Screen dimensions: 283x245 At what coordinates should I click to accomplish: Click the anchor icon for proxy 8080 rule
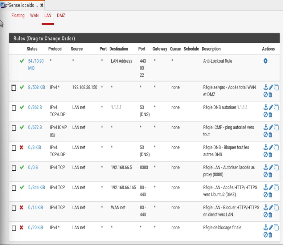pyautogui.click(x=266, y=167)
